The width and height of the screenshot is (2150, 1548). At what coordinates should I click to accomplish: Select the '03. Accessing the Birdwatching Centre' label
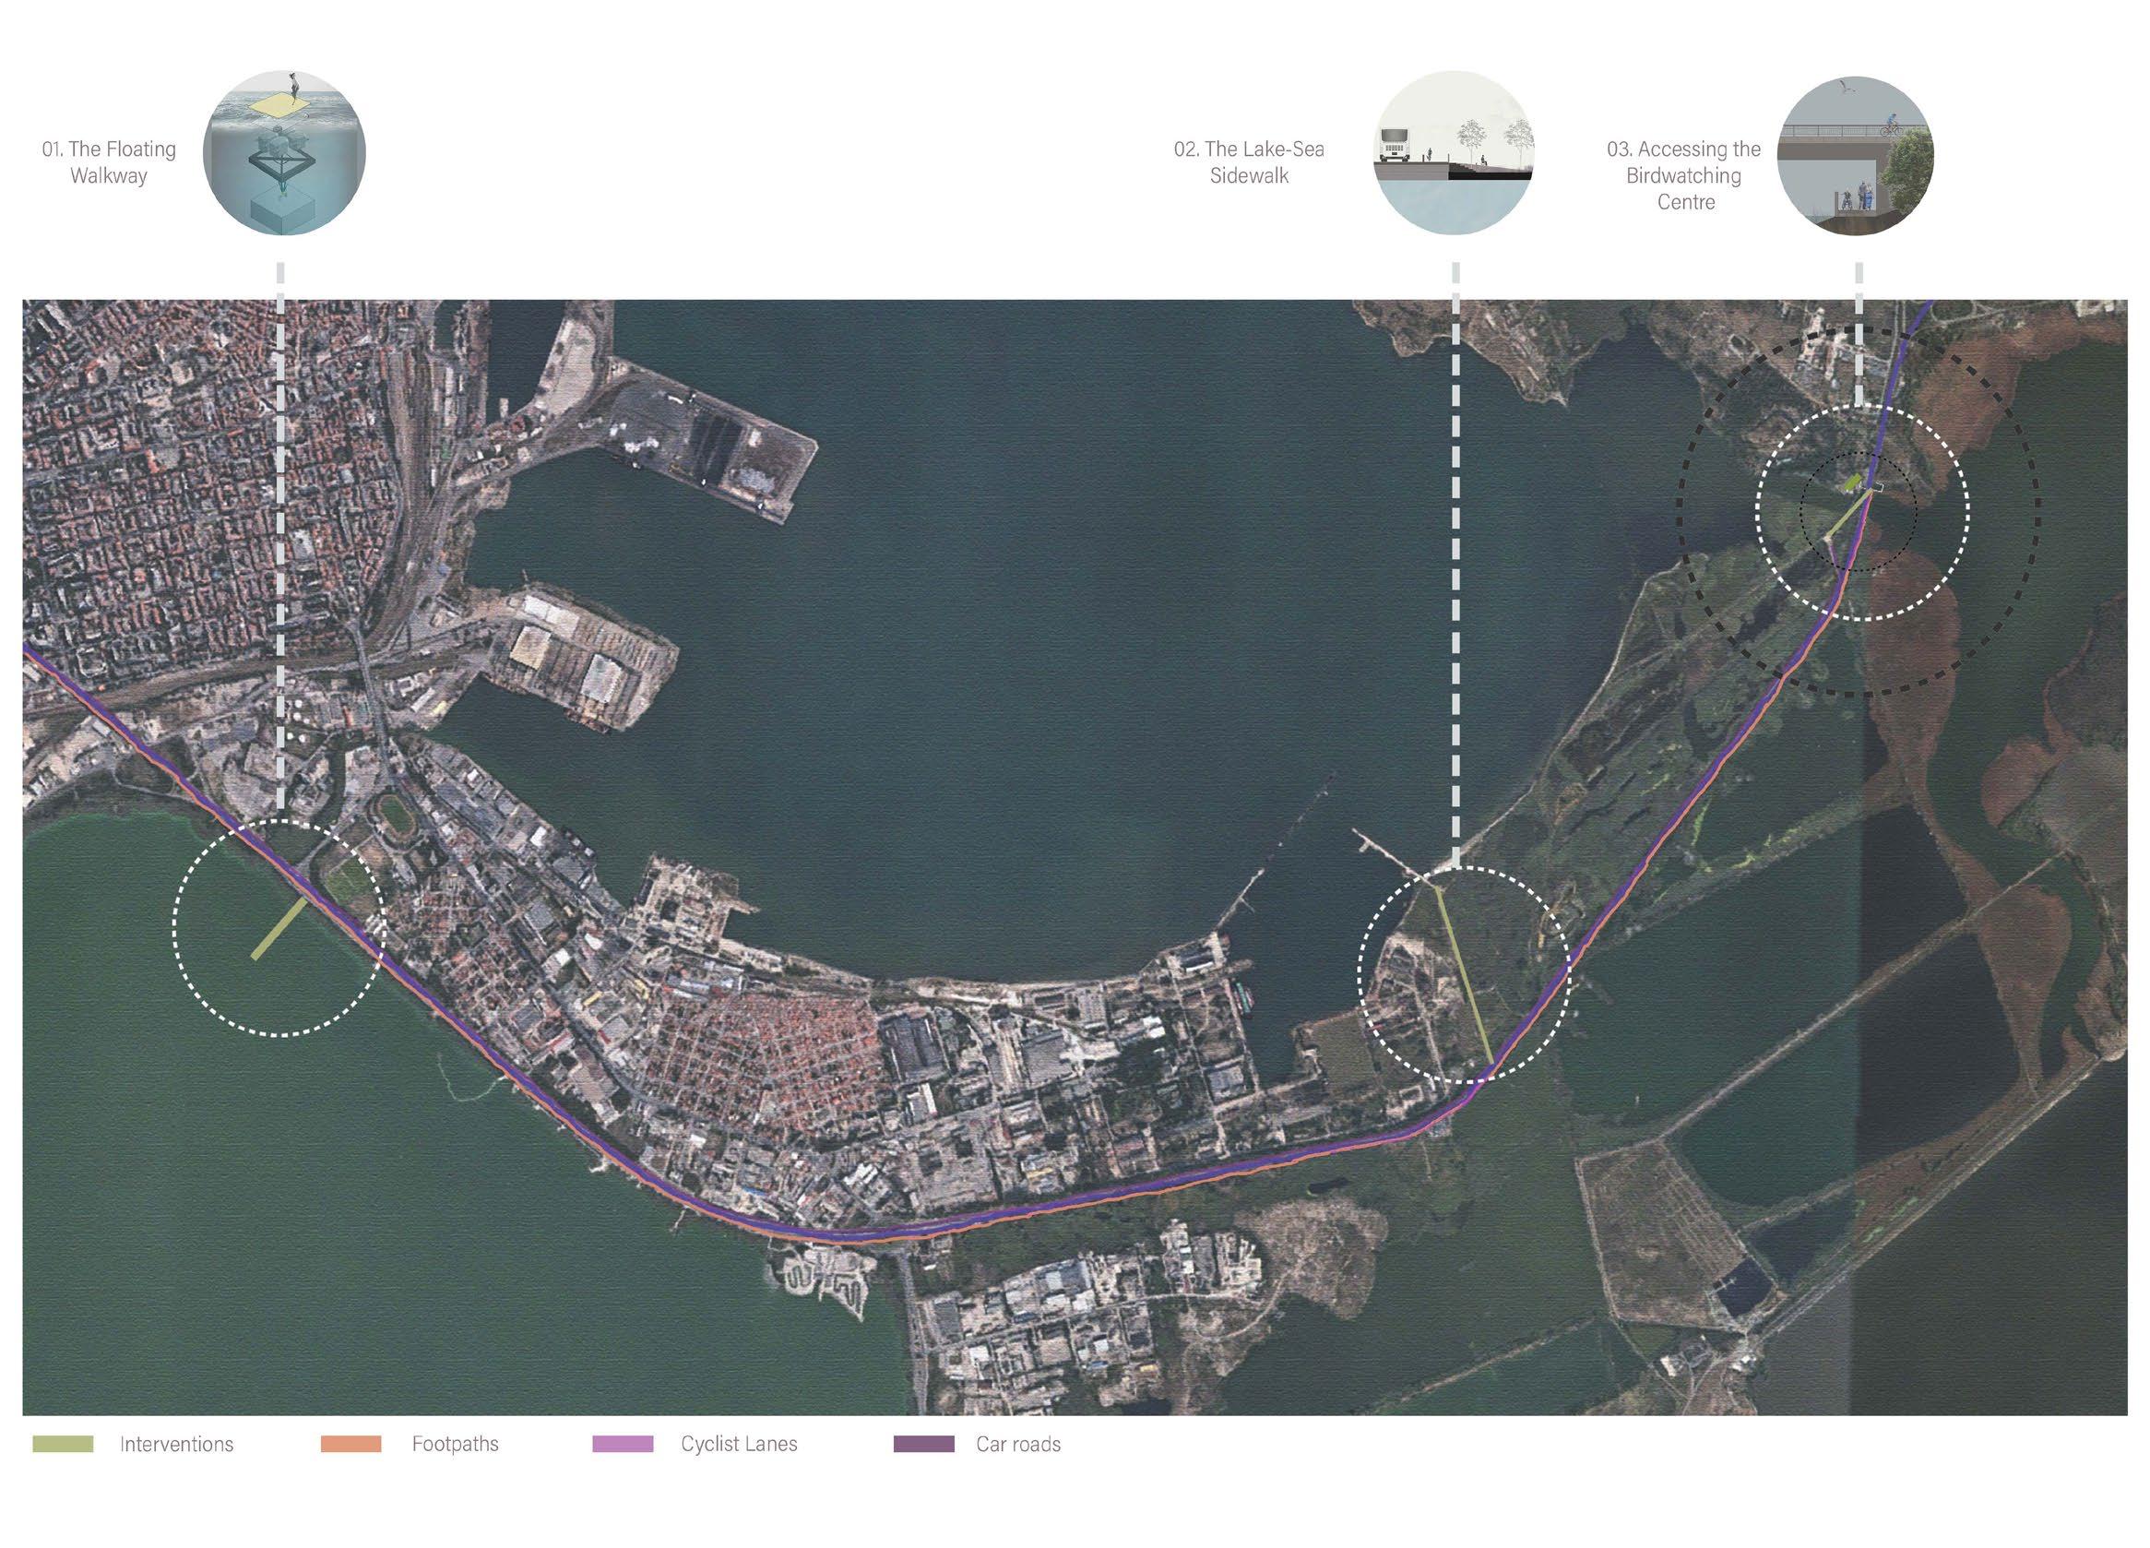tap(1684, 175)
